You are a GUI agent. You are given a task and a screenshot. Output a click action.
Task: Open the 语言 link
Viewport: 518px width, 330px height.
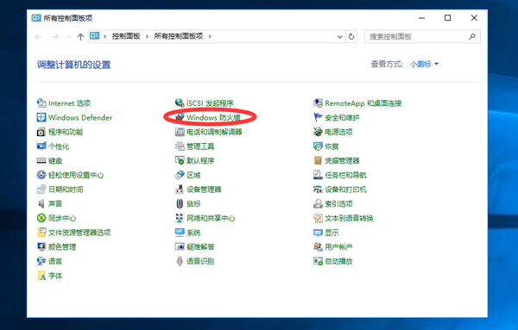click(55, 261)
